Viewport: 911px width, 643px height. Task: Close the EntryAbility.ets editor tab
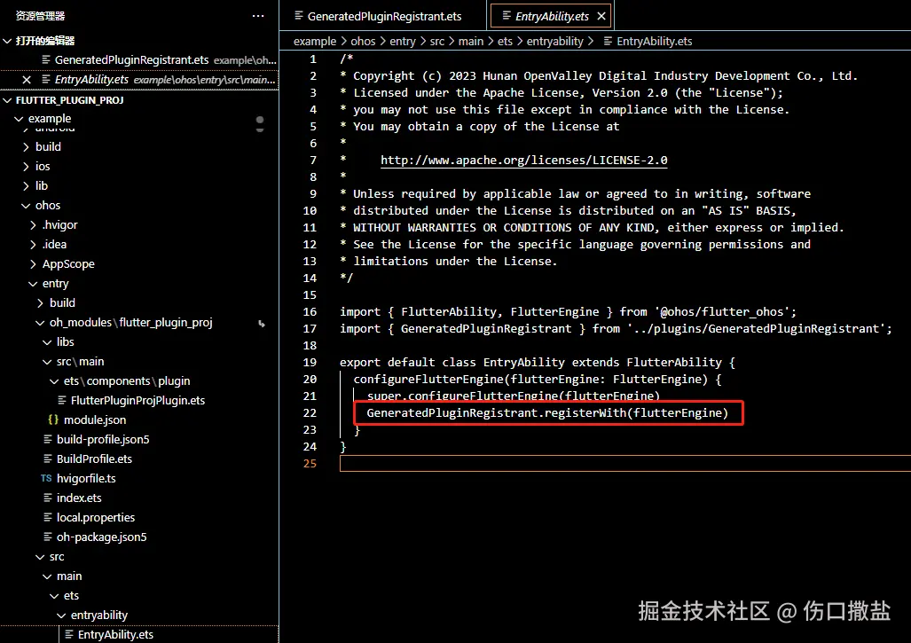coord(601,16)
